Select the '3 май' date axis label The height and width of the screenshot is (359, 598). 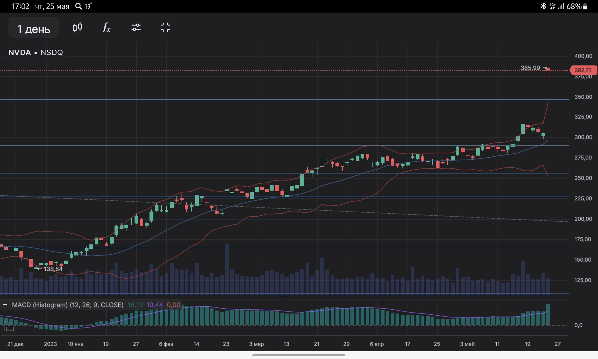pyautogui.click(x=467, y=344)
